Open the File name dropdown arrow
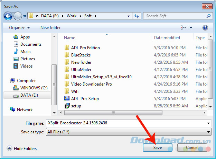216x159 pixels. click(208, 123)
